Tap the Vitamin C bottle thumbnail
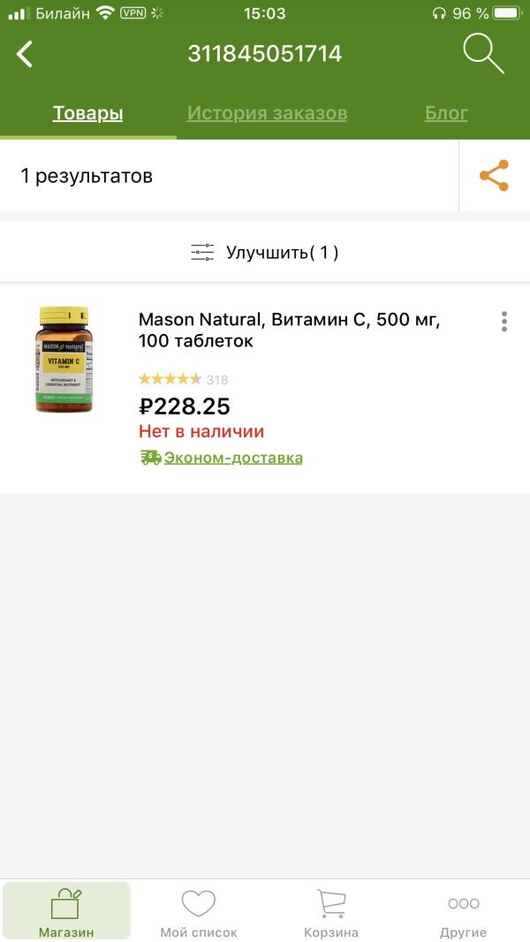Screen dimensions: 530x942 tap(64, 361)
